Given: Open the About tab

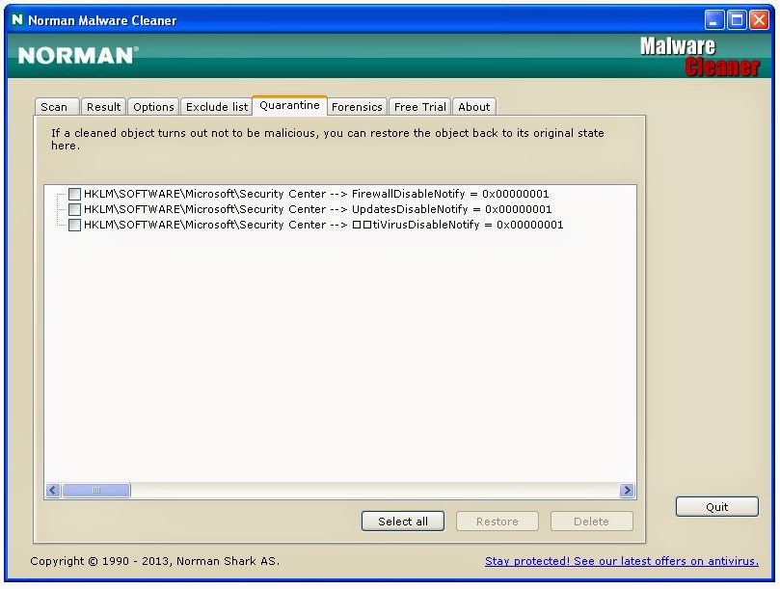Looking at the screenshot, I should [474, 106].
